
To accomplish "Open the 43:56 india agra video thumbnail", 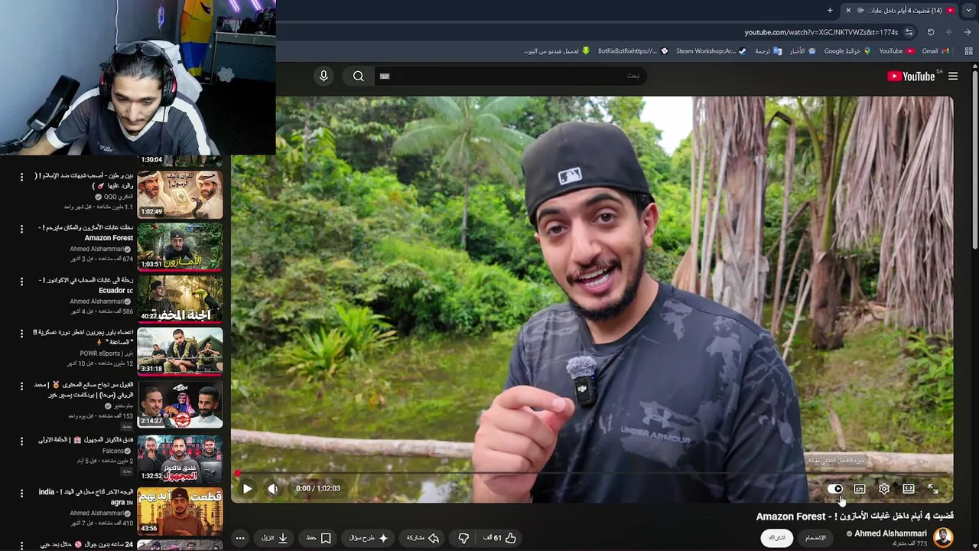I will 180,511.
